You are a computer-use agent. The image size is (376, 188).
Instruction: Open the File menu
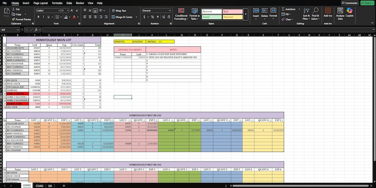(x=5, y=3)
